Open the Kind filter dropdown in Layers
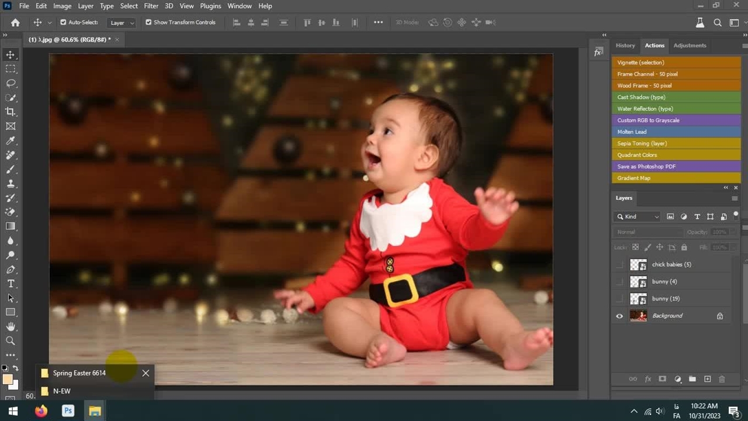The width and height of the screenshot is (748, 421). click(x=638, y=216)
